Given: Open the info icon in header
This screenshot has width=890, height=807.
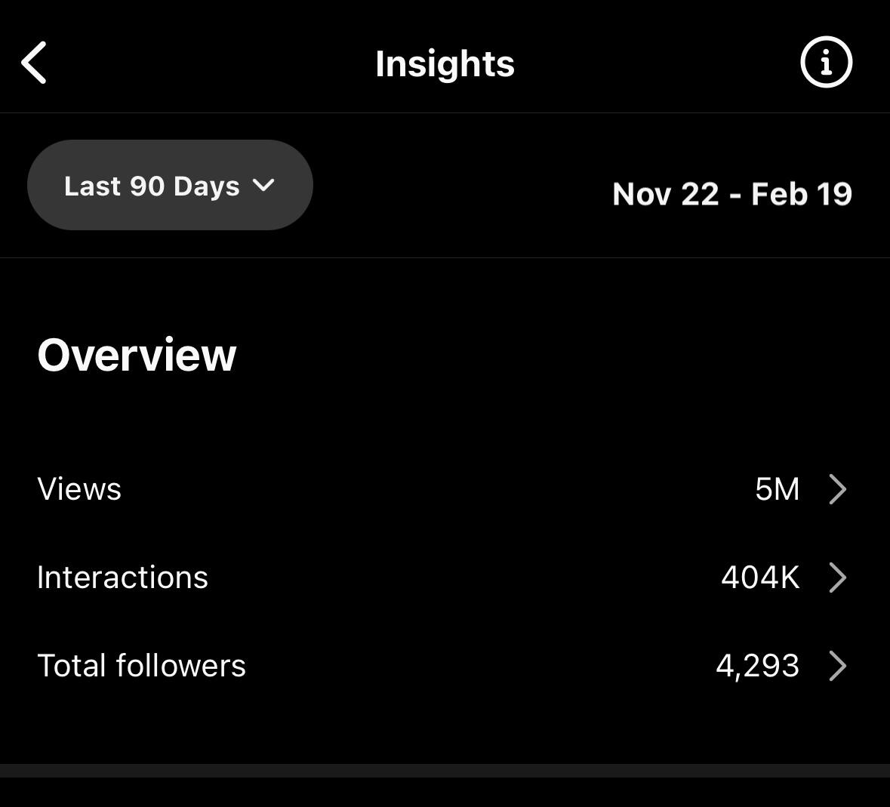Looking at the screenshot, I should pyautogui.click(x=826, y=63).
